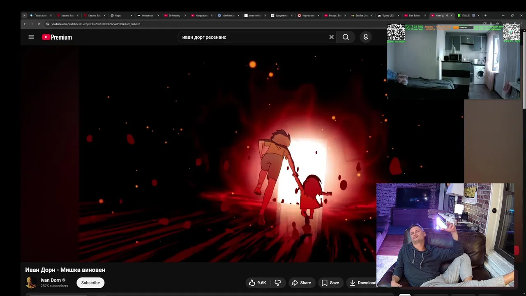Start voice search with the microphone

[x=366, y=37]
